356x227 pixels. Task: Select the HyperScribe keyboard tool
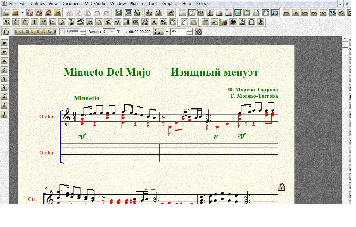80,22
